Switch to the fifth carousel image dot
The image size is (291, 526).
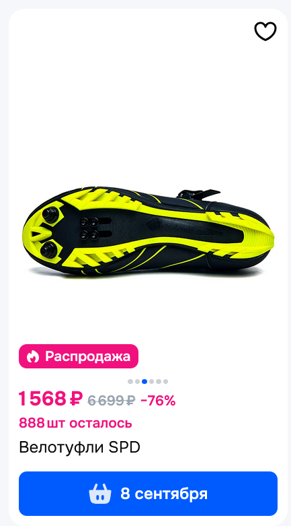[x=159, y=381]
